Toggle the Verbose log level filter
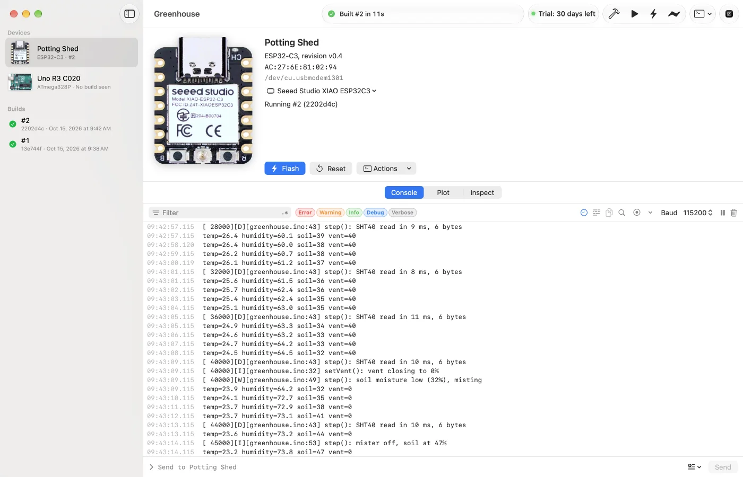This screenshot has width=743, height=477. tap(403, 213)
